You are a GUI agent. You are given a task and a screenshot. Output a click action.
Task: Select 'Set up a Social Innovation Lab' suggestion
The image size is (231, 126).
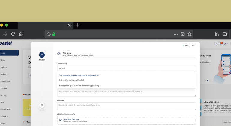(x=71, y=80)
